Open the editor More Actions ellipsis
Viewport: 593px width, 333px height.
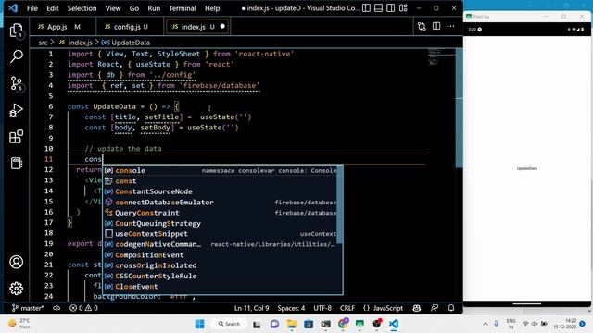click(x=450, y=26)
